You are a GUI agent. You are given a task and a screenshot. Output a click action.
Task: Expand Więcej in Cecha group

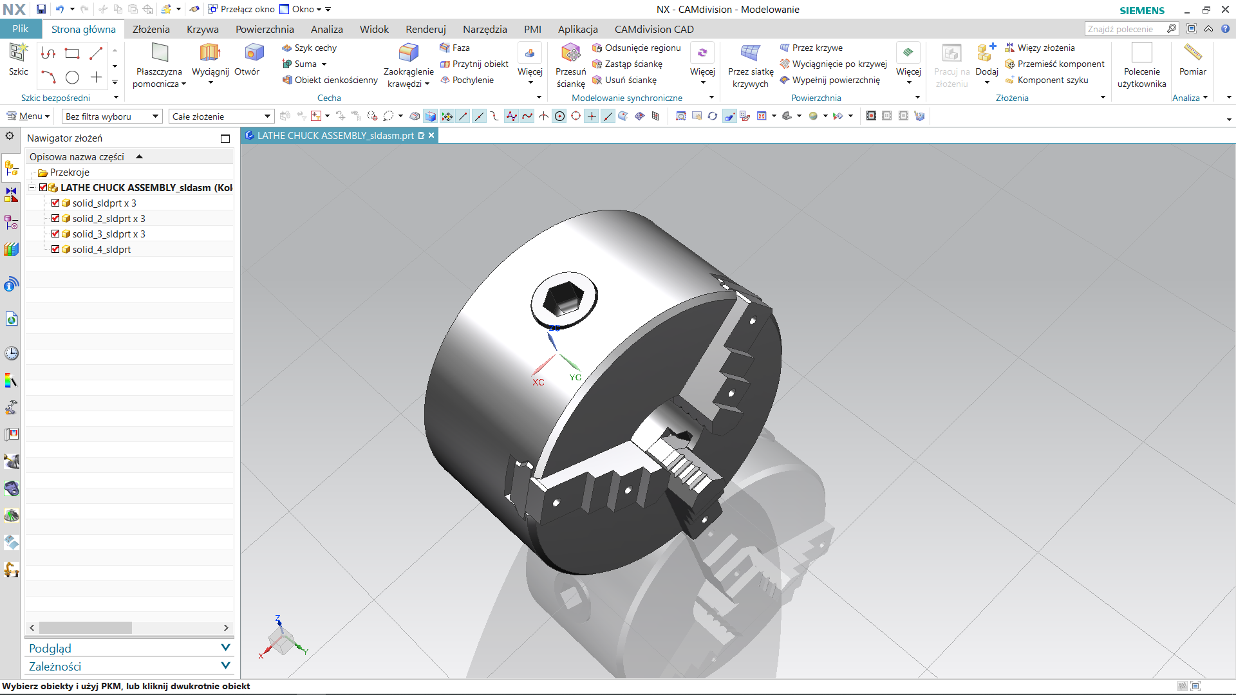[x=530, y=64]
